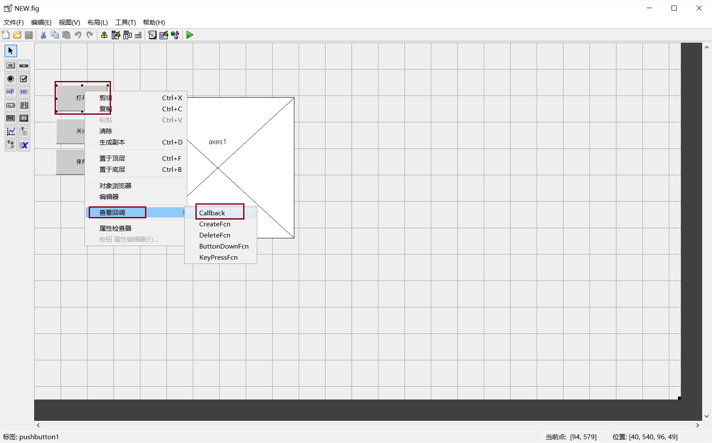Select DeleteFcn in the submenu
The image size is (712, 443).
coord(221,235)
